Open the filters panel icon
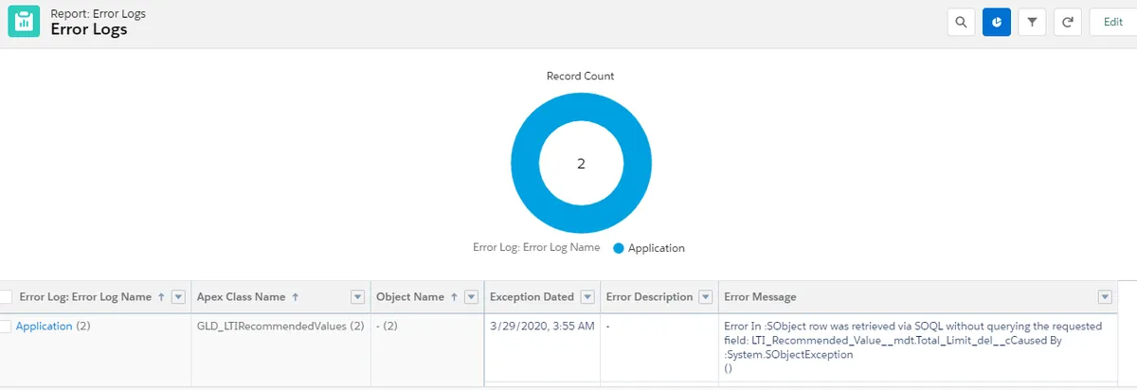 (x=1032, y=22)
